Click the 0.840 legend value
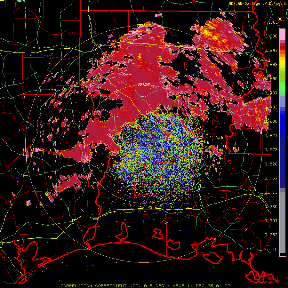Screen dimensions: 288x288 pyautogui.click(x=271, y=79)
